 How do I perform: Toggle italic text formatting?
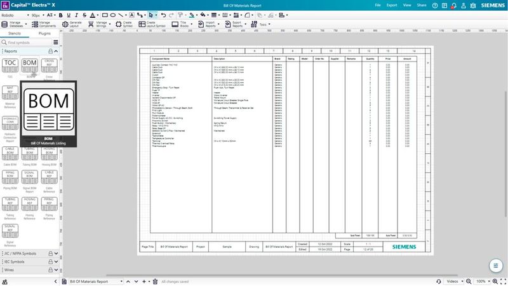click(76, 15)
